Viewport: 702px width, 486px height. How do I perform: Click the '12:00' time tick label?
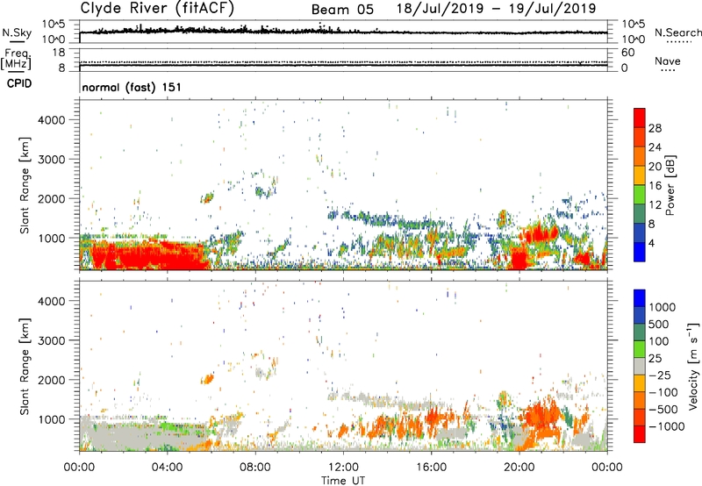[x=343, y=468]
